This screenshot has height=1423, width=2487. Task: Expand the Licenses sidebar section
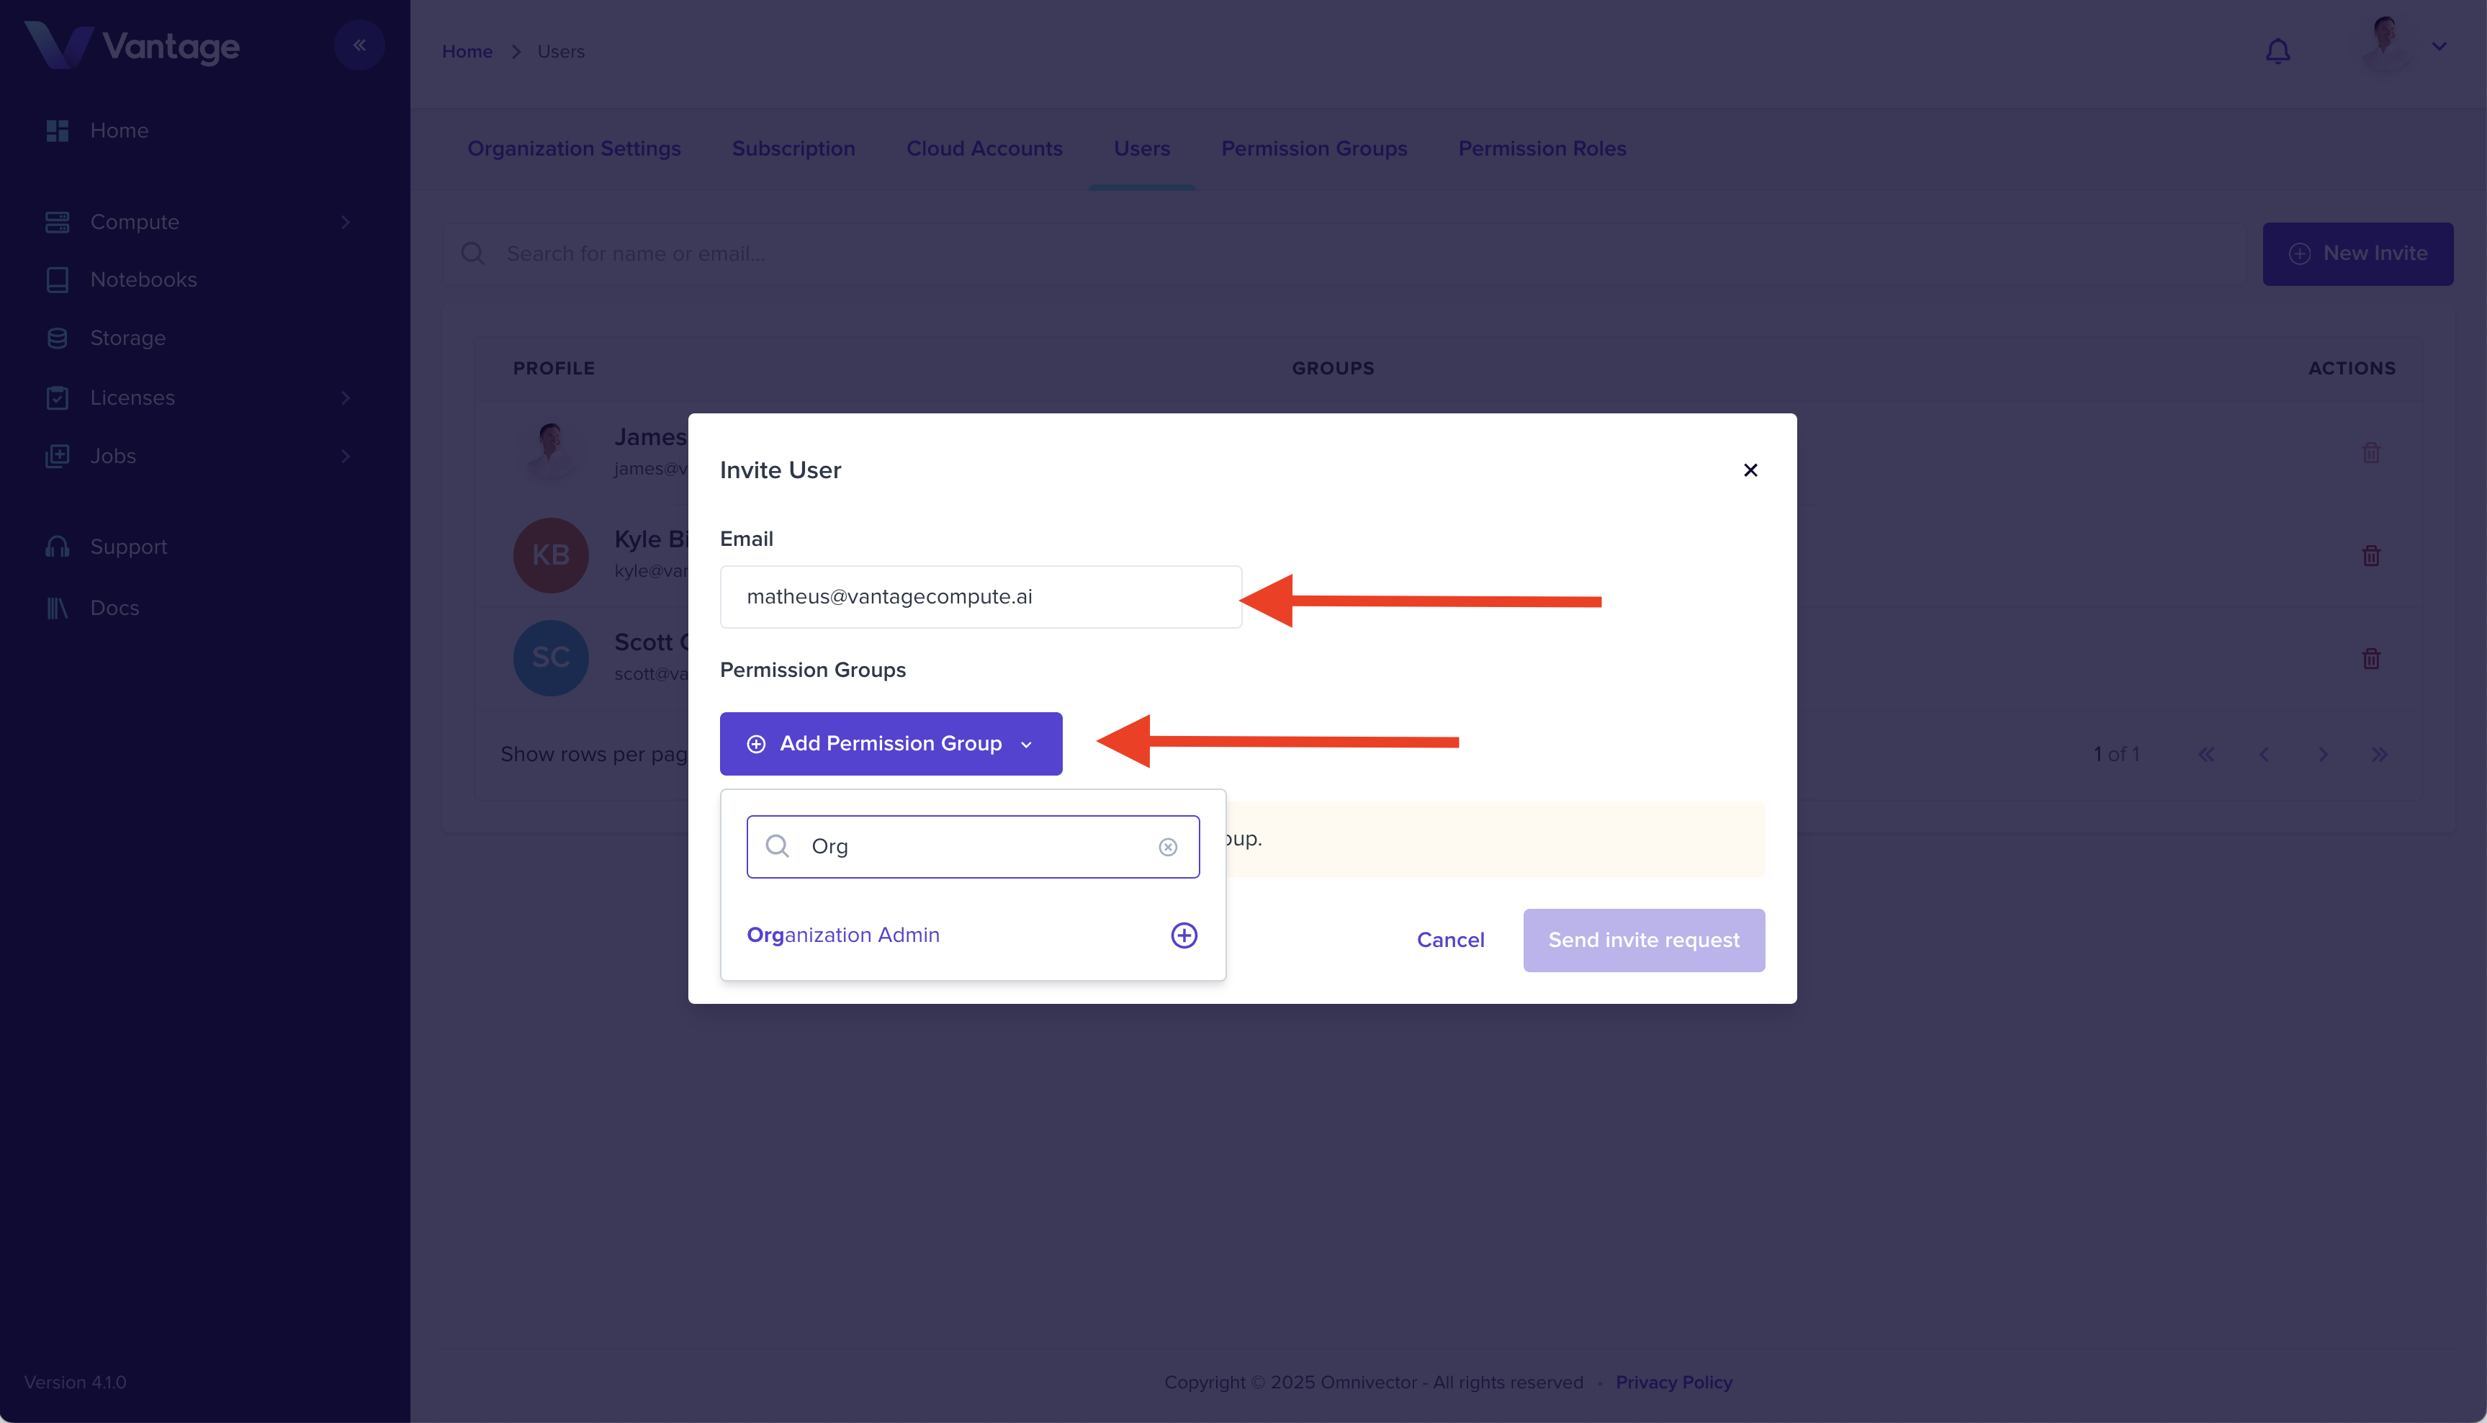pos(345,398)
